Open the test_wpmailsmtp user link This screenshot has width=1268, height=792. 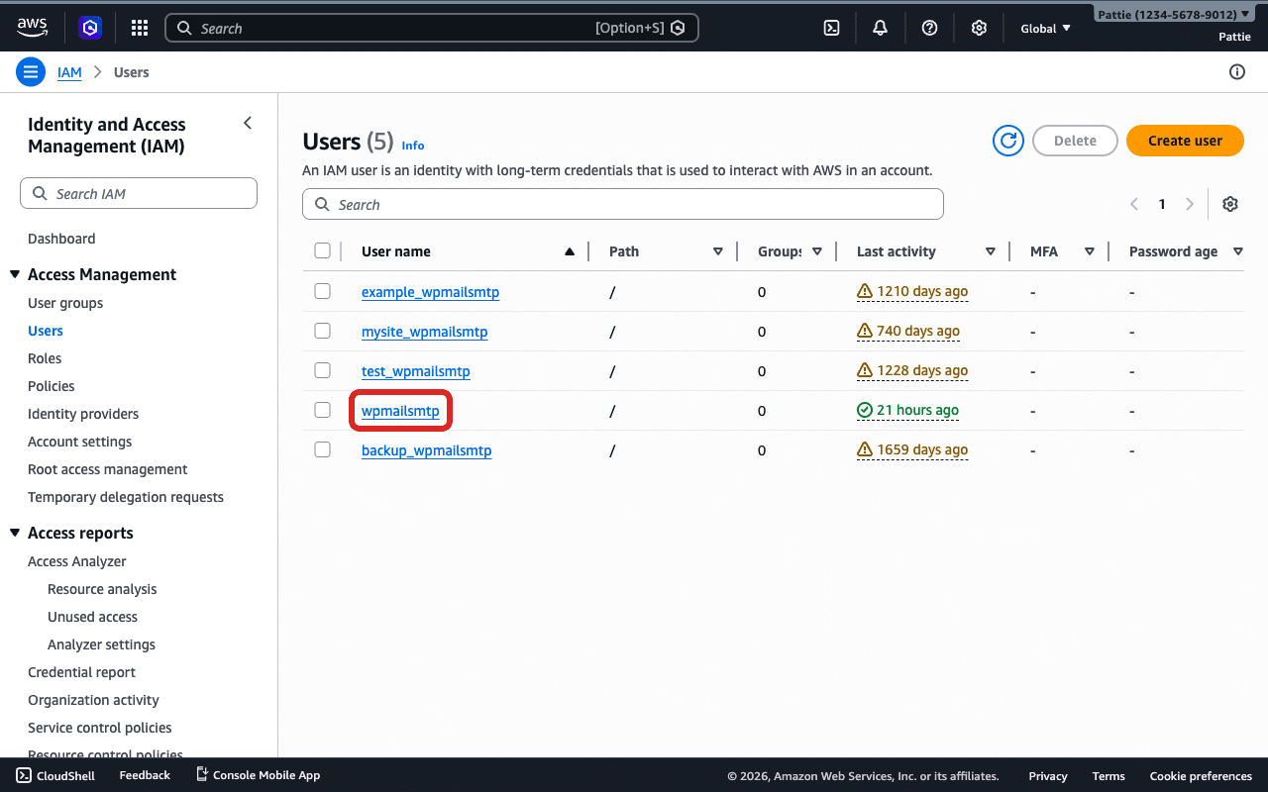[415, 371]
